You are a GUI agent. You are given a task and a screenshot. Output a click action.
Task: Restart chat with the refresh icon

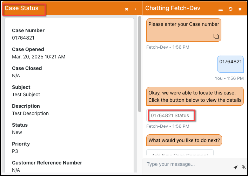230,9
